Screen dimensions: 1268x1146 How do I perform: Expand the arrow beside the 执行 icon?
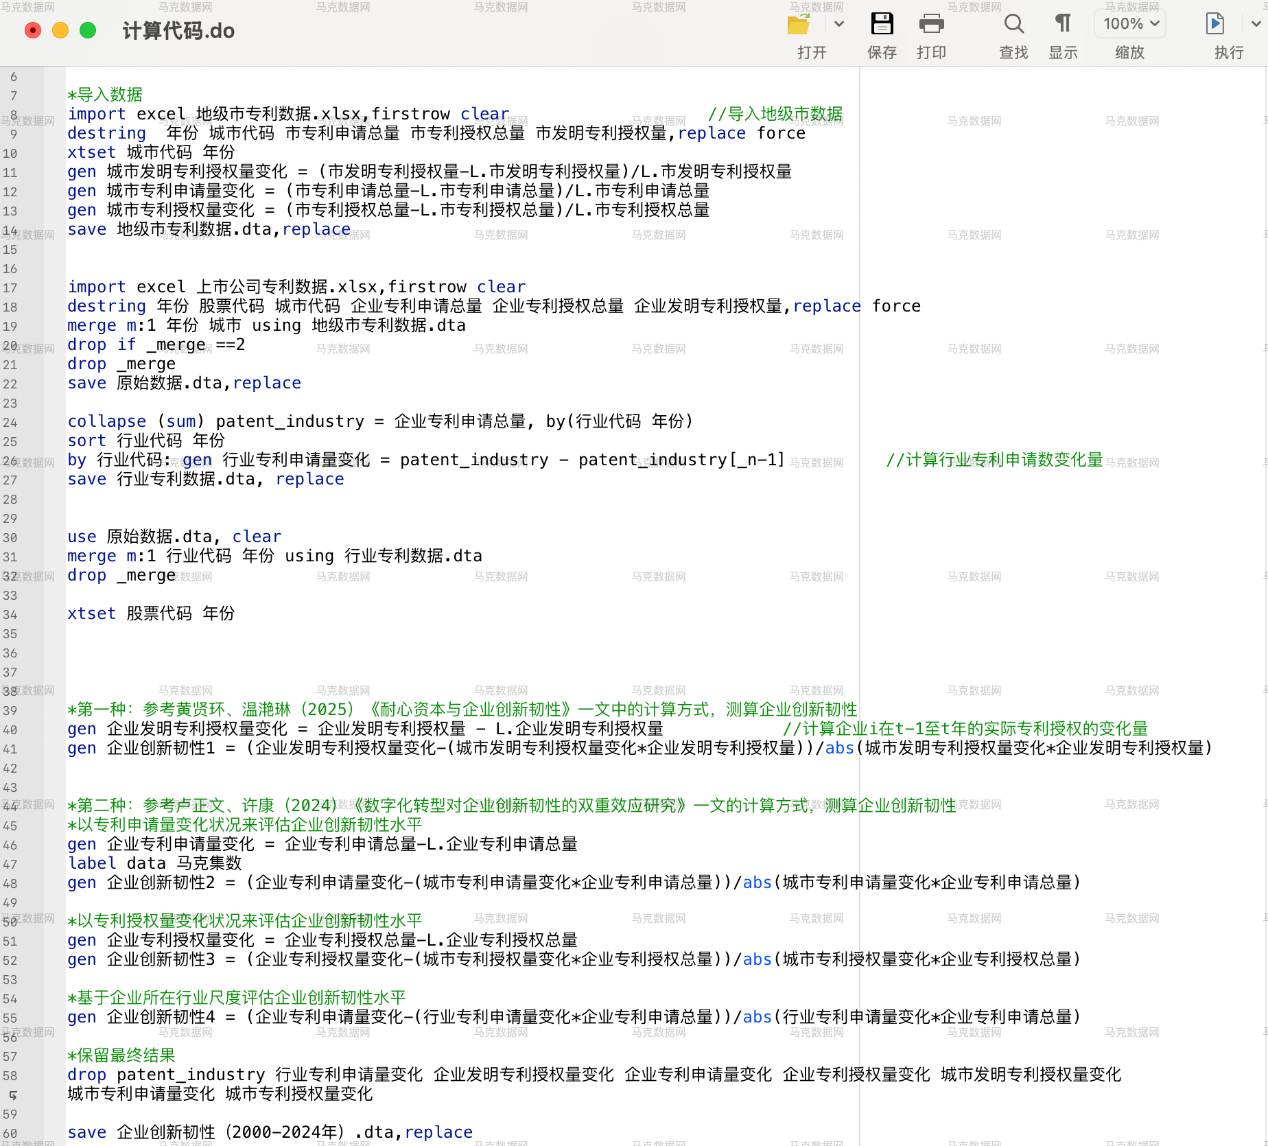coord(1255,25)
